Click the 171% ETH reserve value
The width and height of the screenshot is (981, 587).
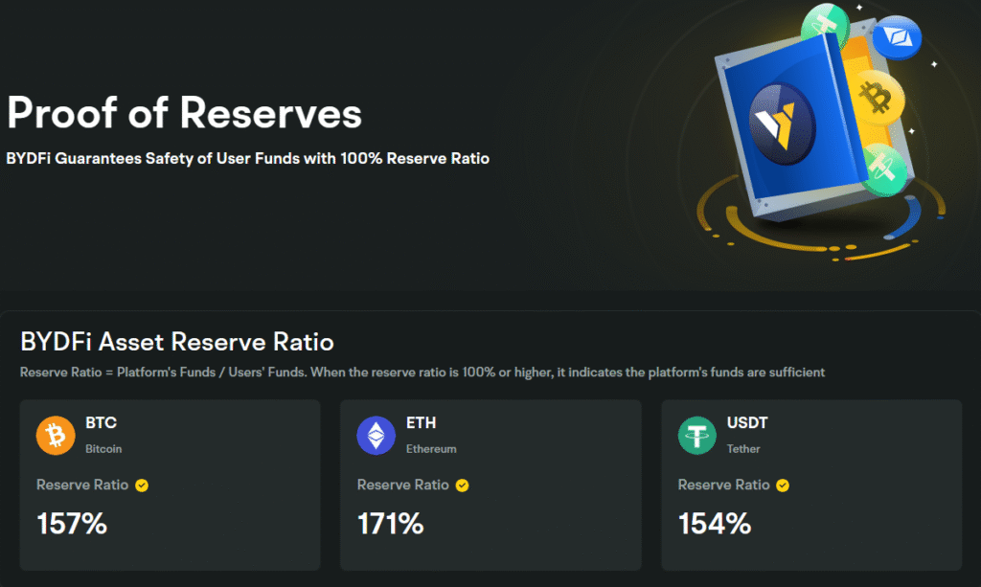coord(392,525)
